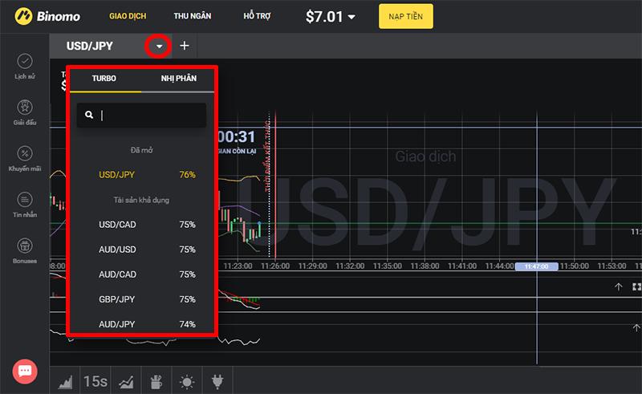This screenshot has width=642, height=394.
Task: Click the plug icon in bottom toolbar
Action: pos(216,381)
